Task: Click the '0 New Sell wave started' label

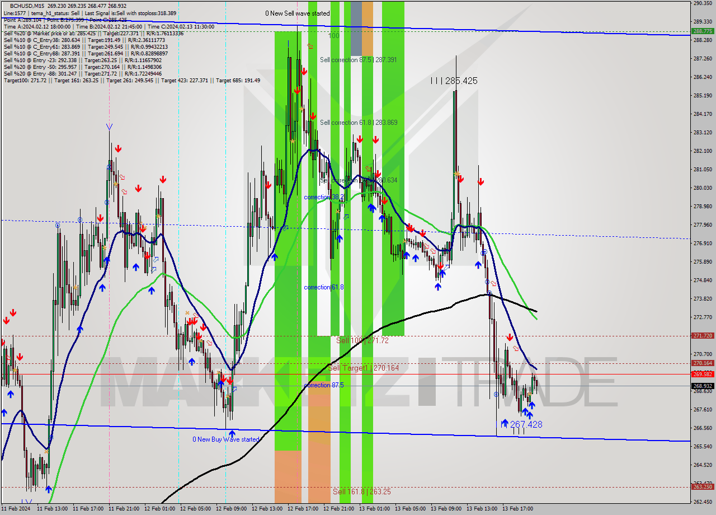Action: 298,13
